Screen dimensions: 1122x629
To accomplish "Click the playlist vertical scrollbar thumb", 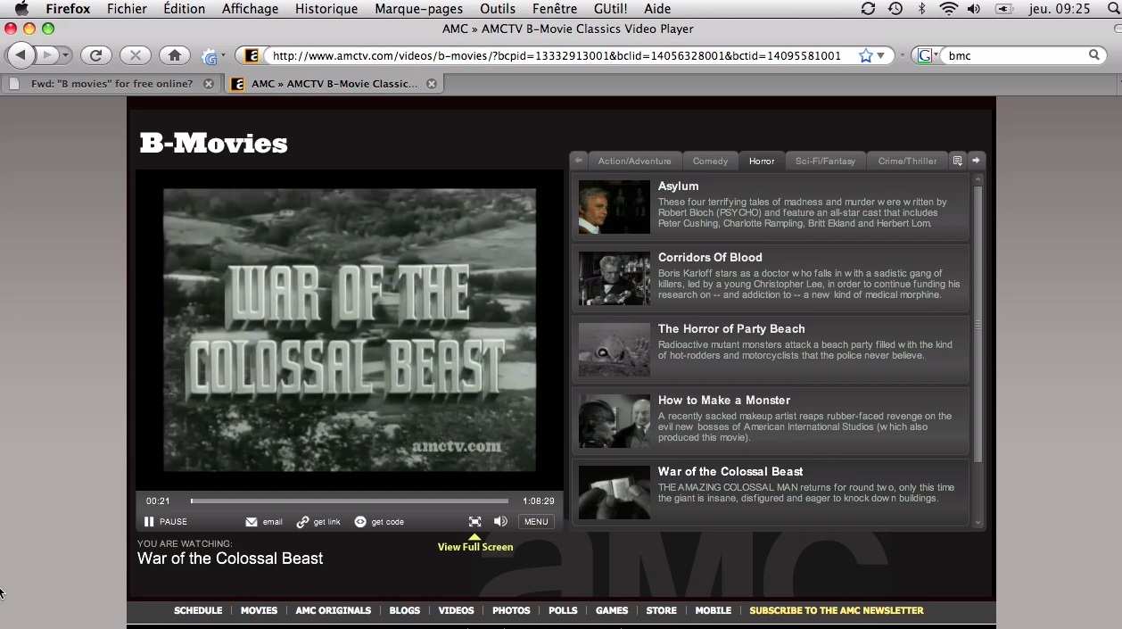I will pos(978,324).
